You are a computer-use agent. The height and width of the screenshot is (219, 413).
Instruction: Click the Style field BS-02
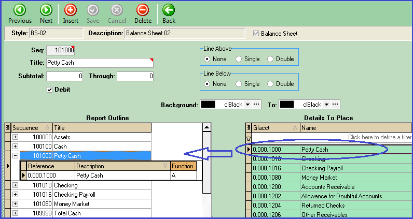click(x=56, y=33)
